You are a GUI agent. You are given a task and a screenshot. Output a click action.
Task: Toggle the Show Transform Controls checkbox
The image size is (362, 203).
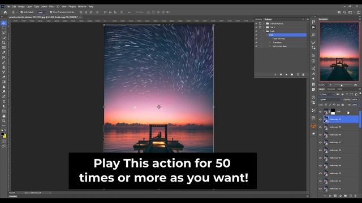[x=51, y=12]
